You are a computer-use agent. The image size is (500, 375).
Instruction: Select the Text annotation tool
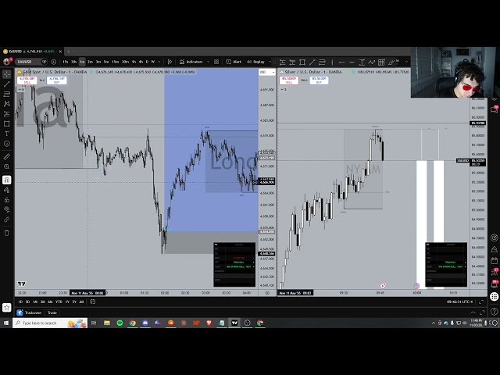click(7, 134)
